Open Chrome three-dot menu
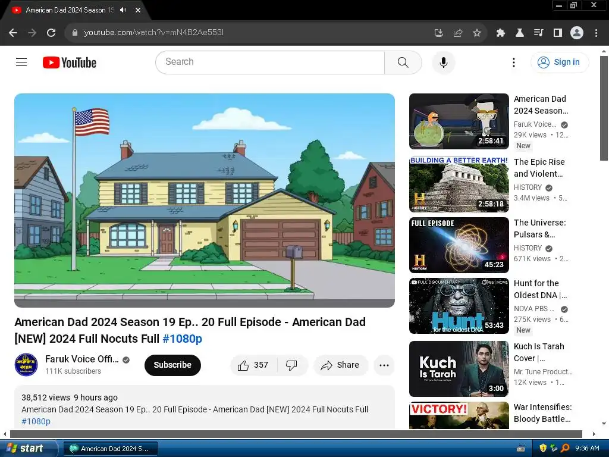The image size is (609, 457). [x=596, y=33]
